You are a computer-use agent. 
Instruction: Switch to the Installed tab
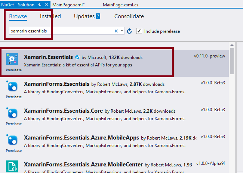tap(50, 16)
